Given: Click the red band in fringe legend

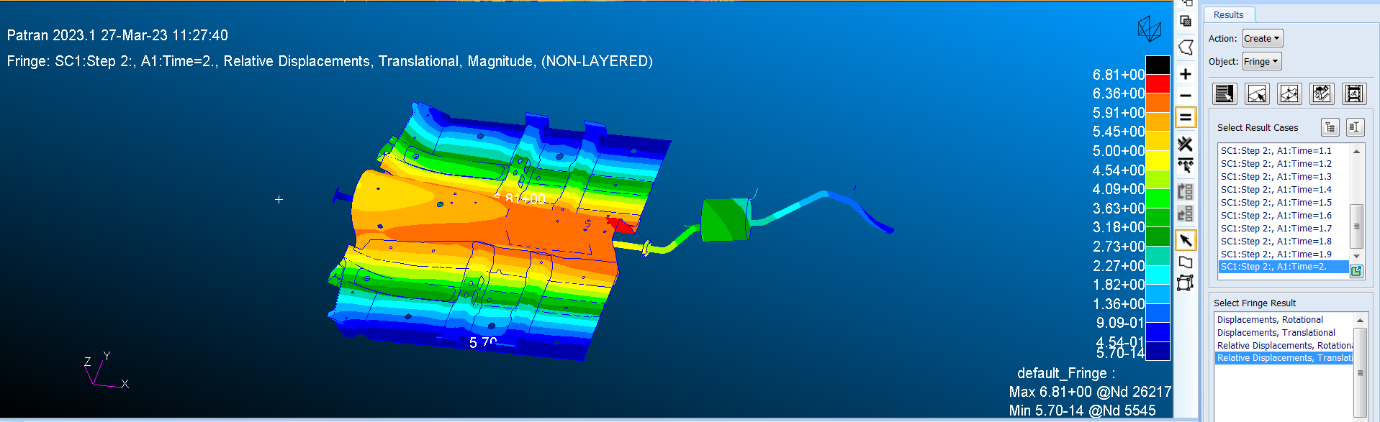Looking at the screenshot, I should pos(1158,84).
